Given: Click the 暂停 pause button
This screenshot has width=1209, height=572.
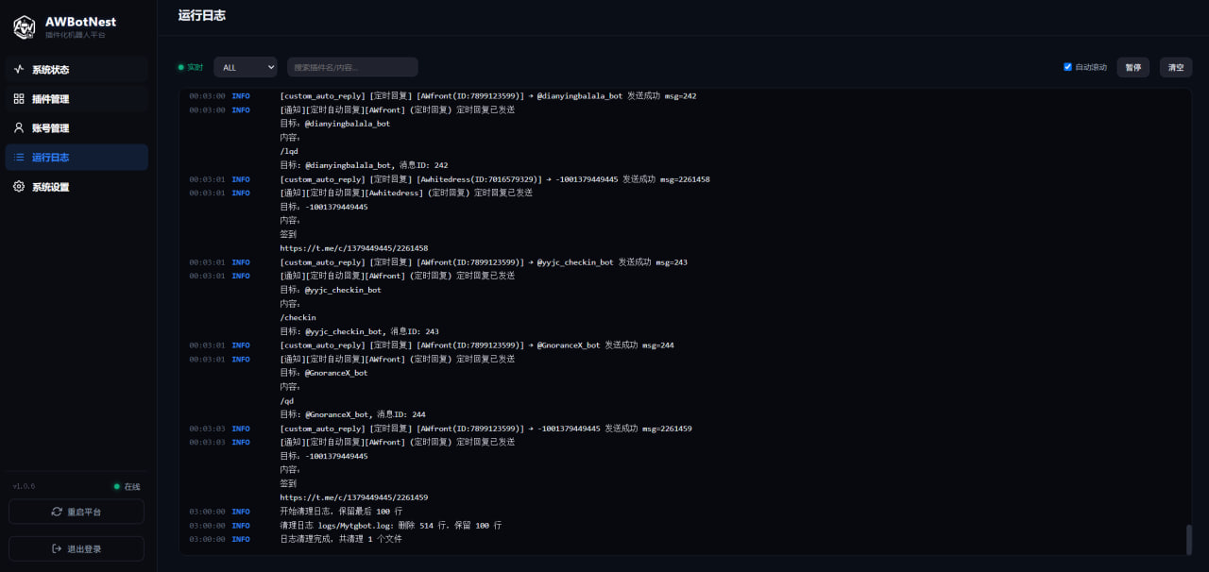Looking at the screenshot, I should pyautogui.click(x=1132, y=67).
